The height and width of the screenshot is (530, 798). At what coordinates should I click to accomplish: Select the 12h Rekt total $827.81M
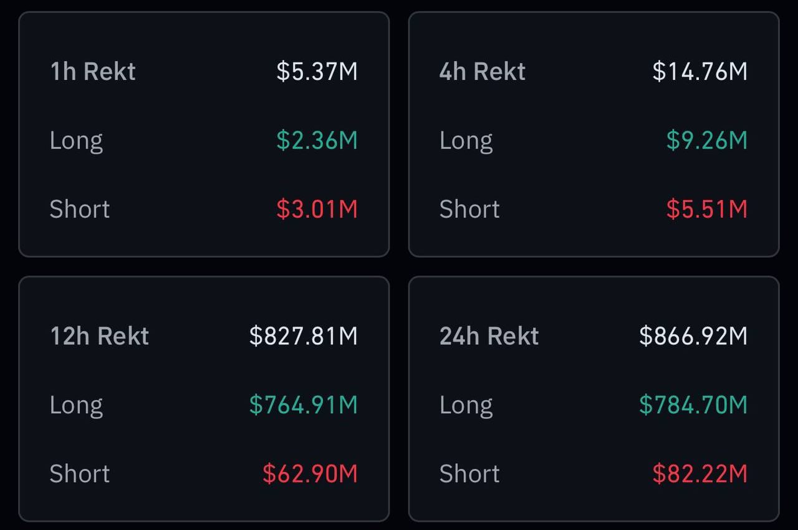click(x=303, y=336)
